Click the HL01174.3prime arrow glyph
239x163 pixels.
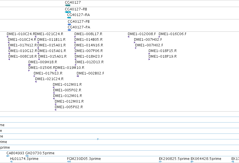pos(11,162)
